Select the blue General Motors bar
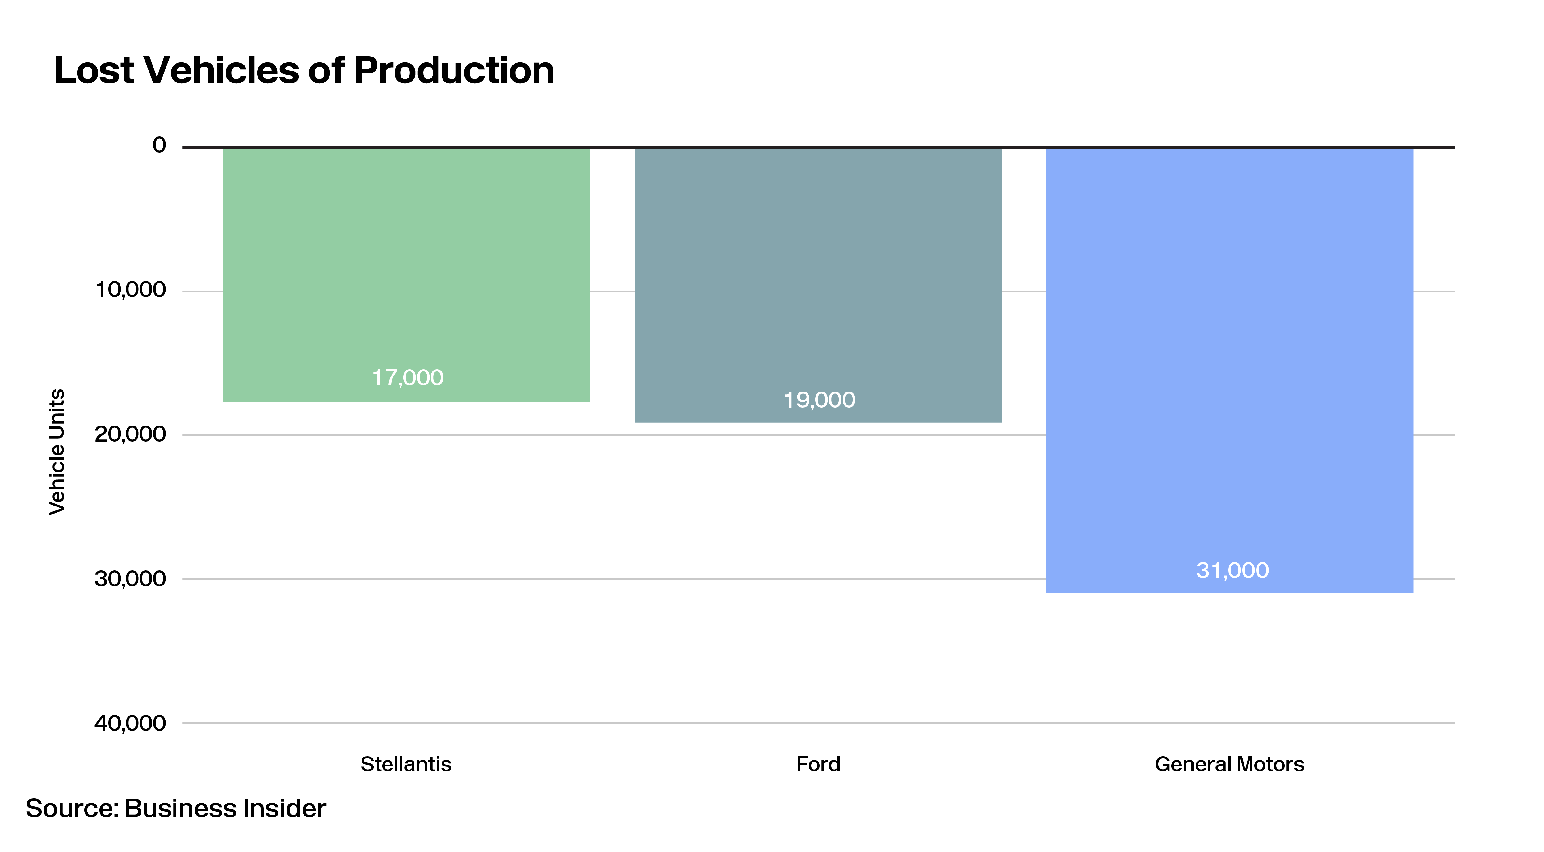 coord(1229,371)
